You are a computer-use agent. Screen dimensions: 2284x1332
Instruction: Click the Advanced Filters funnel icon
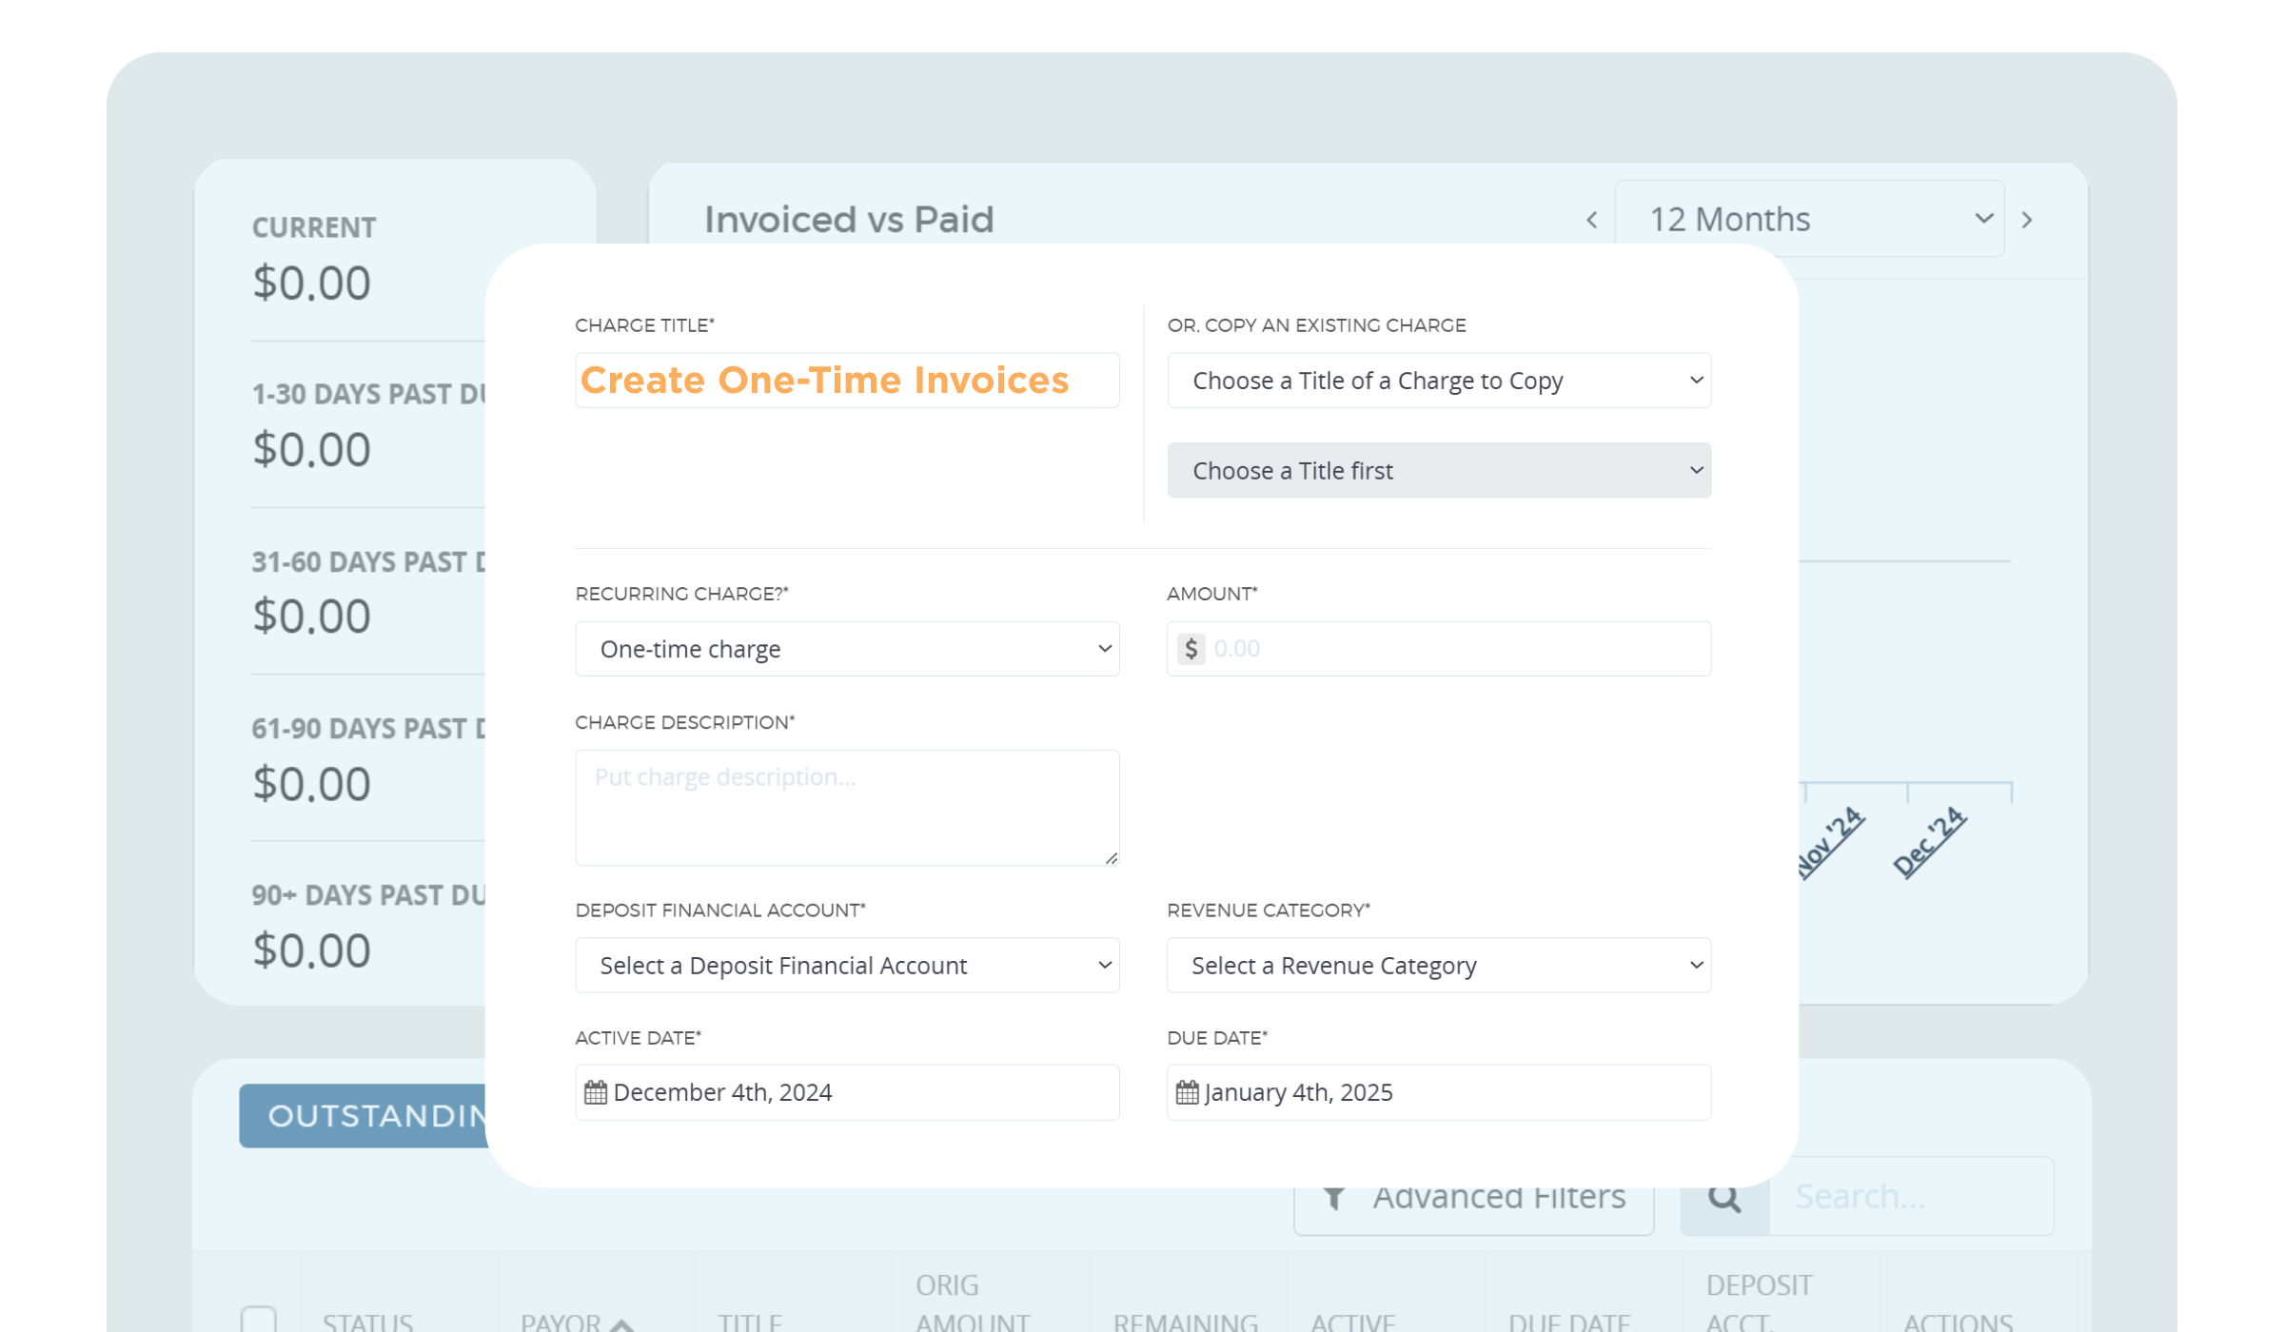(1335, 1199)
